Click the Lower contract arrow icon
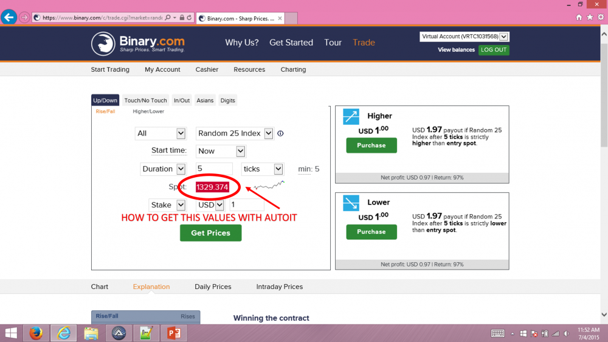 click(x=351, y=203)
